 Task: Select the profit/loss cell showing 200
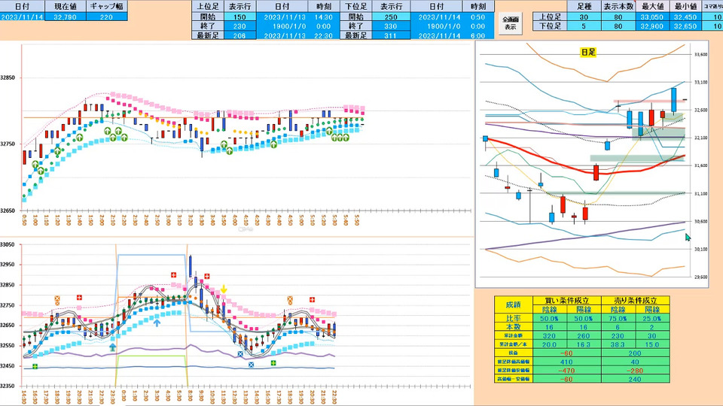tap(635, 353)
